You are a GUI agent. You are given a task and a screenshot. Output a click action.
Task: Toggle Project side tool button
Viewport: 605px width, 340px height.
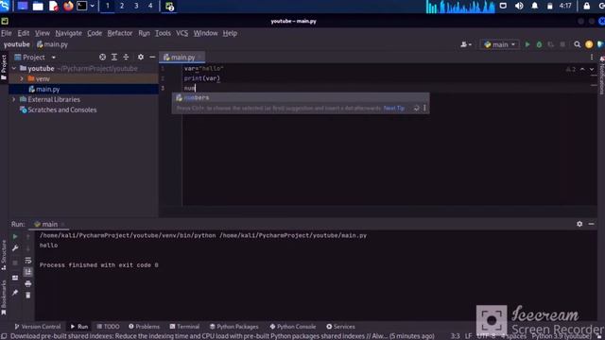[x=4, y=67]
